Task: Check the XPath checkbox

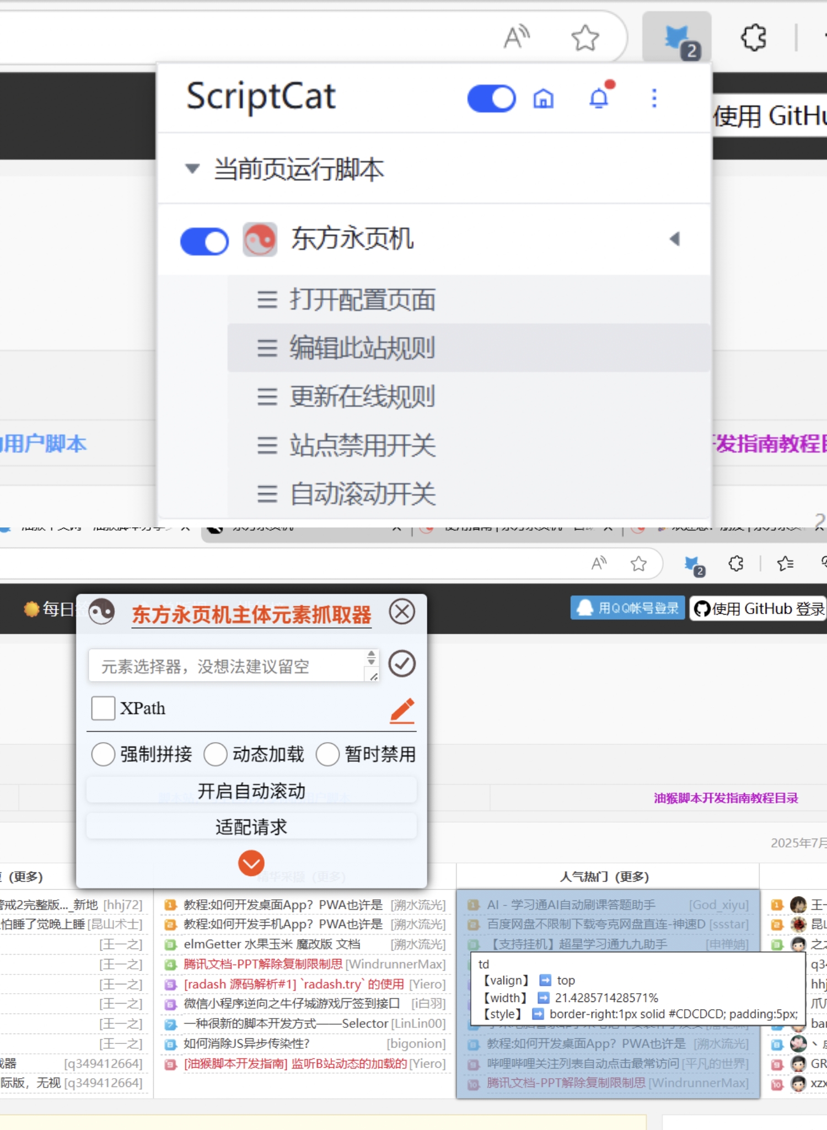Action: (103, 708)
